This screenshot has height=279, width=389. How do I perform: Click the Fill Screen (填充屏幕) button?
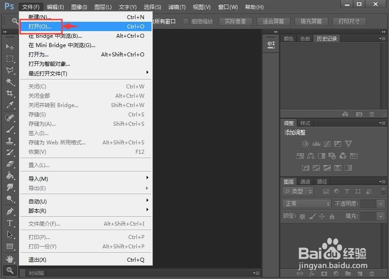[311, 21]
